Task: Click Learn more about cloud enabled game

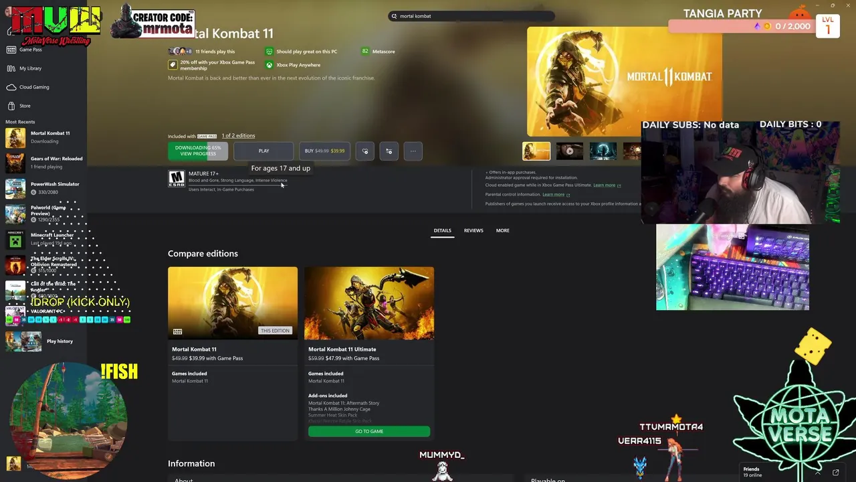Action: click(x=606, y=185)
